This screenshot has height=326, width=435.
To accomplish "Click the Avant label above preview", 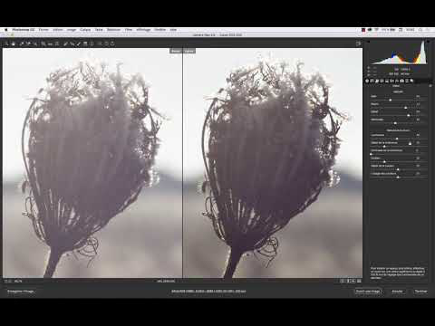I will 176,51.
